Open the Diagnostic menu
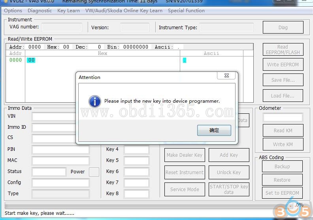 click(40, 11)
